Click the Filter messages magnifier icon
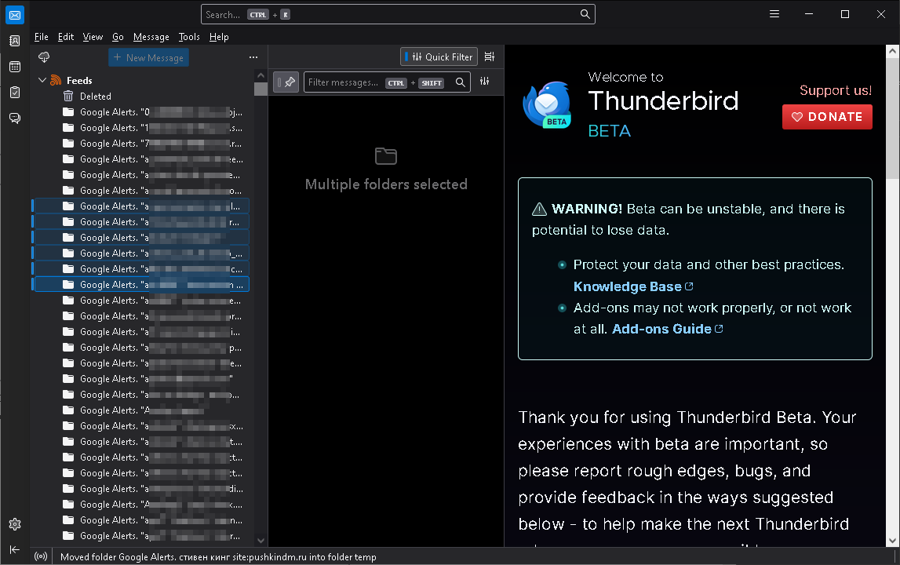Viewport: 900px width, 565px height. (461, 82)
